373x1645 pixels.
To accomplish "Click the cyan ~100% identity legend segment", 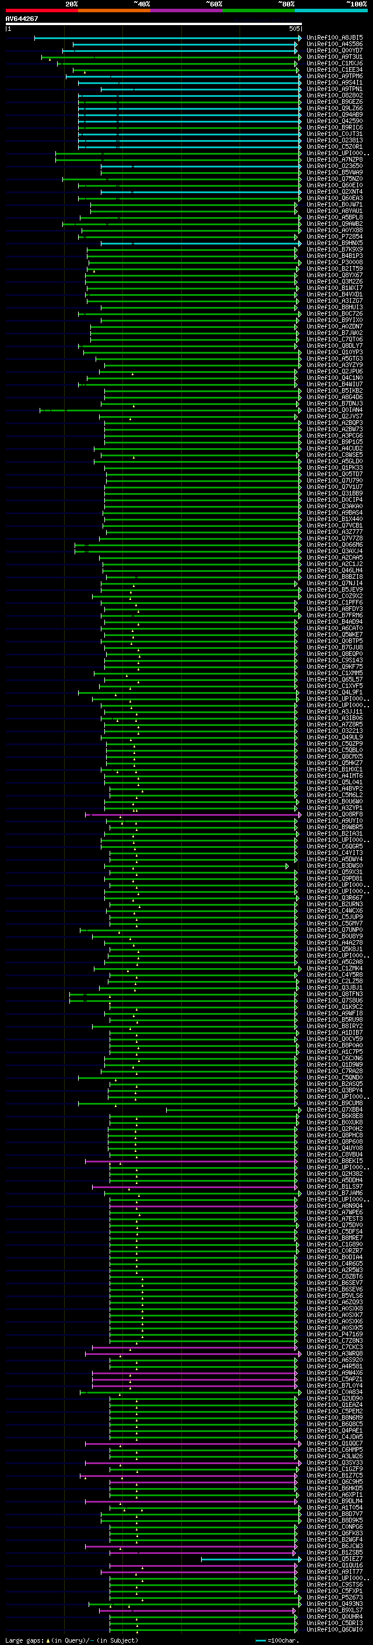I will 331,11.
